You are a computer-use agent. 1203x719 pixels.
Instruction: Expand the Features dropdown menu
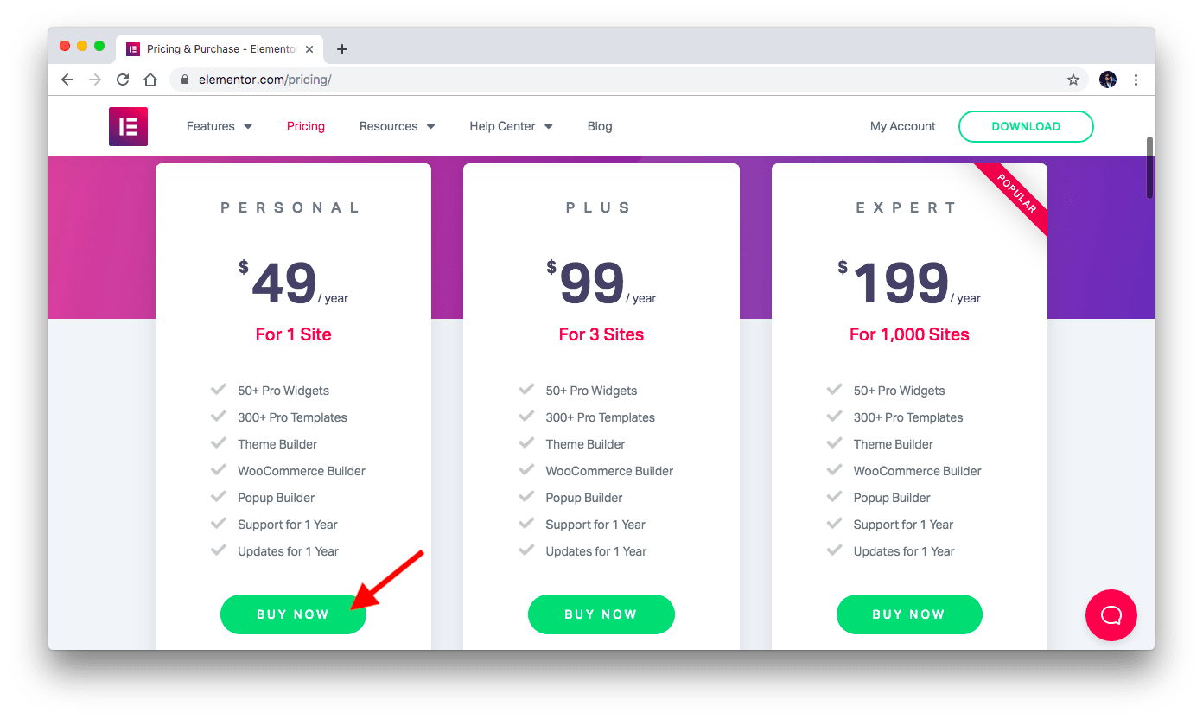point(220,126)
